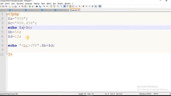Click the closing ?> tag
Image resolution: width=171 pixels, height=96 pixels.
coord(10,54)
